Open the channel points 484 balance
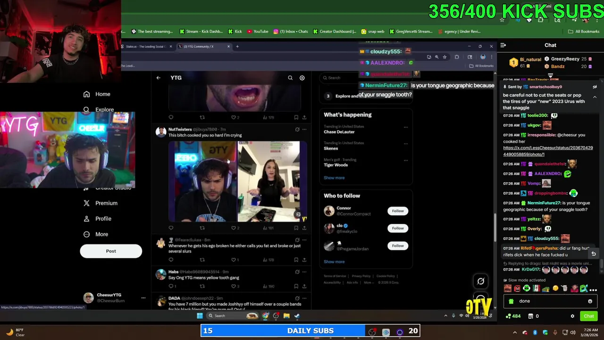This screenshot has height=340, width=604. point(513,316)
